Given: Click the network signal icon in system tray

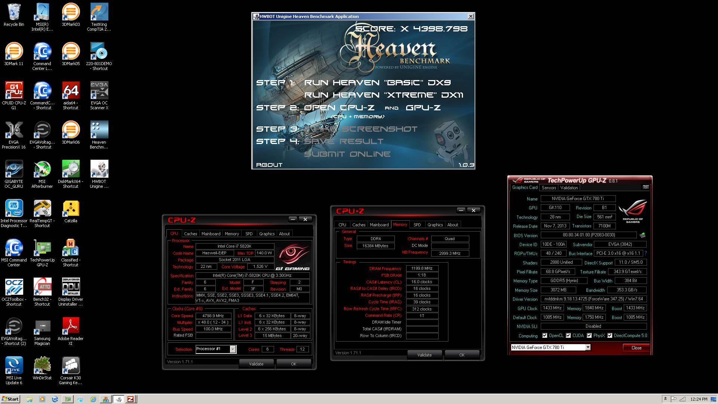Looking at the screenshot, I should click(682, 399).
